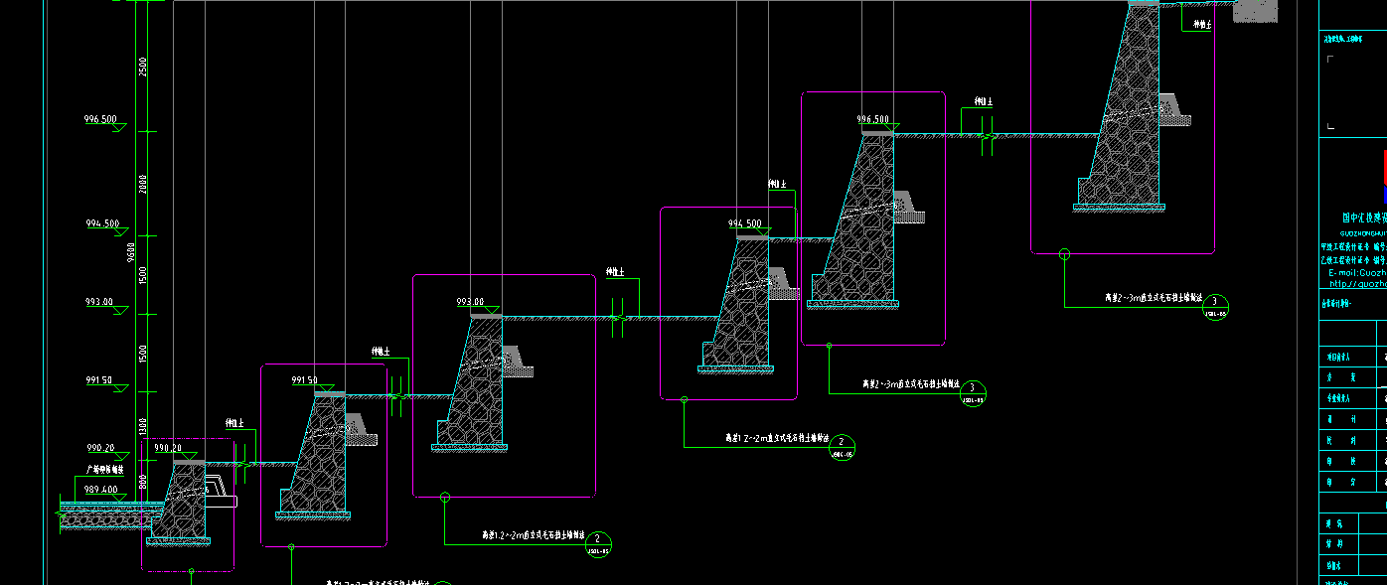Screen dimensions: 1387x585
Task: Pick the 990.20 label above the smallest wall
Action: [168, 448]
